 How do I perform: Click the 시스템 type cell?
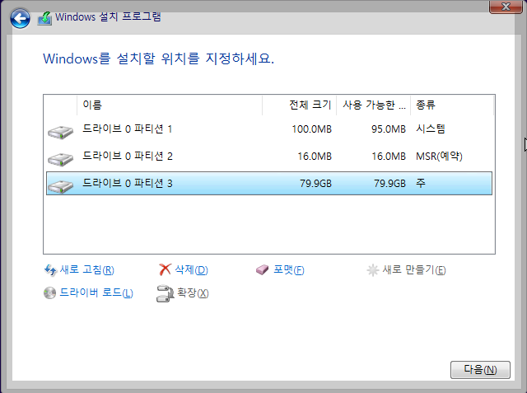point(431,129)
